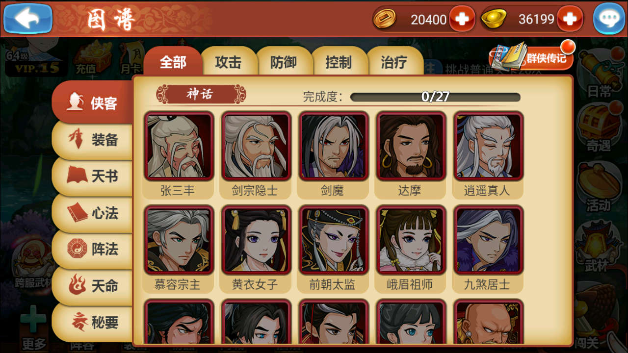Select 天书 book category
This screenshot has width=628, height=353.
93,176
